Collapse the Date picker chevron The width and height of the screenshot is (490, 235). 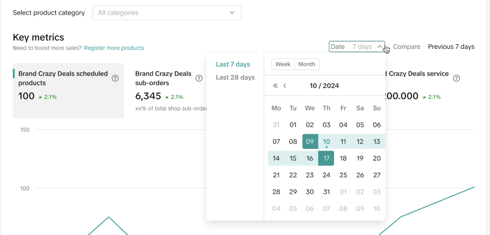379,47
